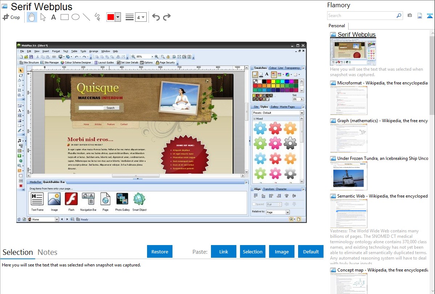
Task: Open the Under Frozen Tundra snapshot thumbnail
Action: [x=349, y=176]
